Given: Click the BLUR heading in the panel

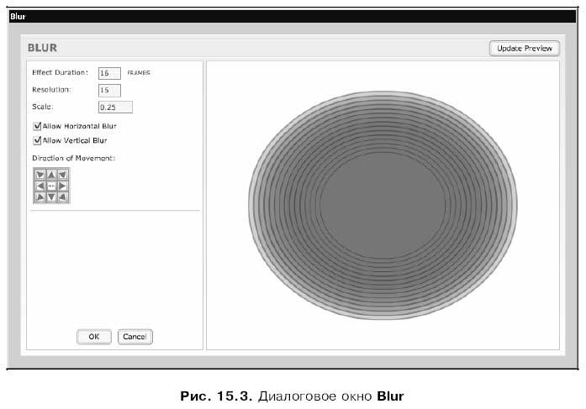Looking at the screenshot, I should [x=42, y=48].
